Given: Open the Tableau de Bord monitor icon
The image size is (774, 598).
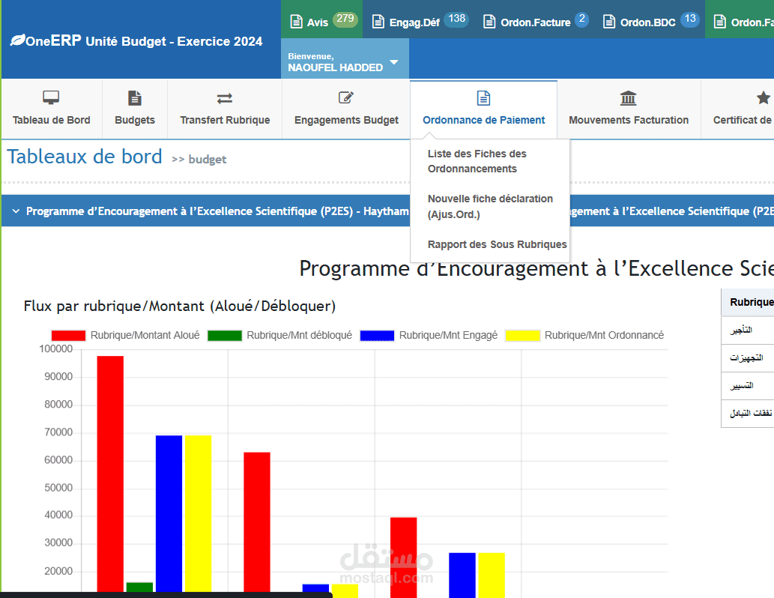Looking at the screenshot, I should pyautogui.click(x=50, y=97).
